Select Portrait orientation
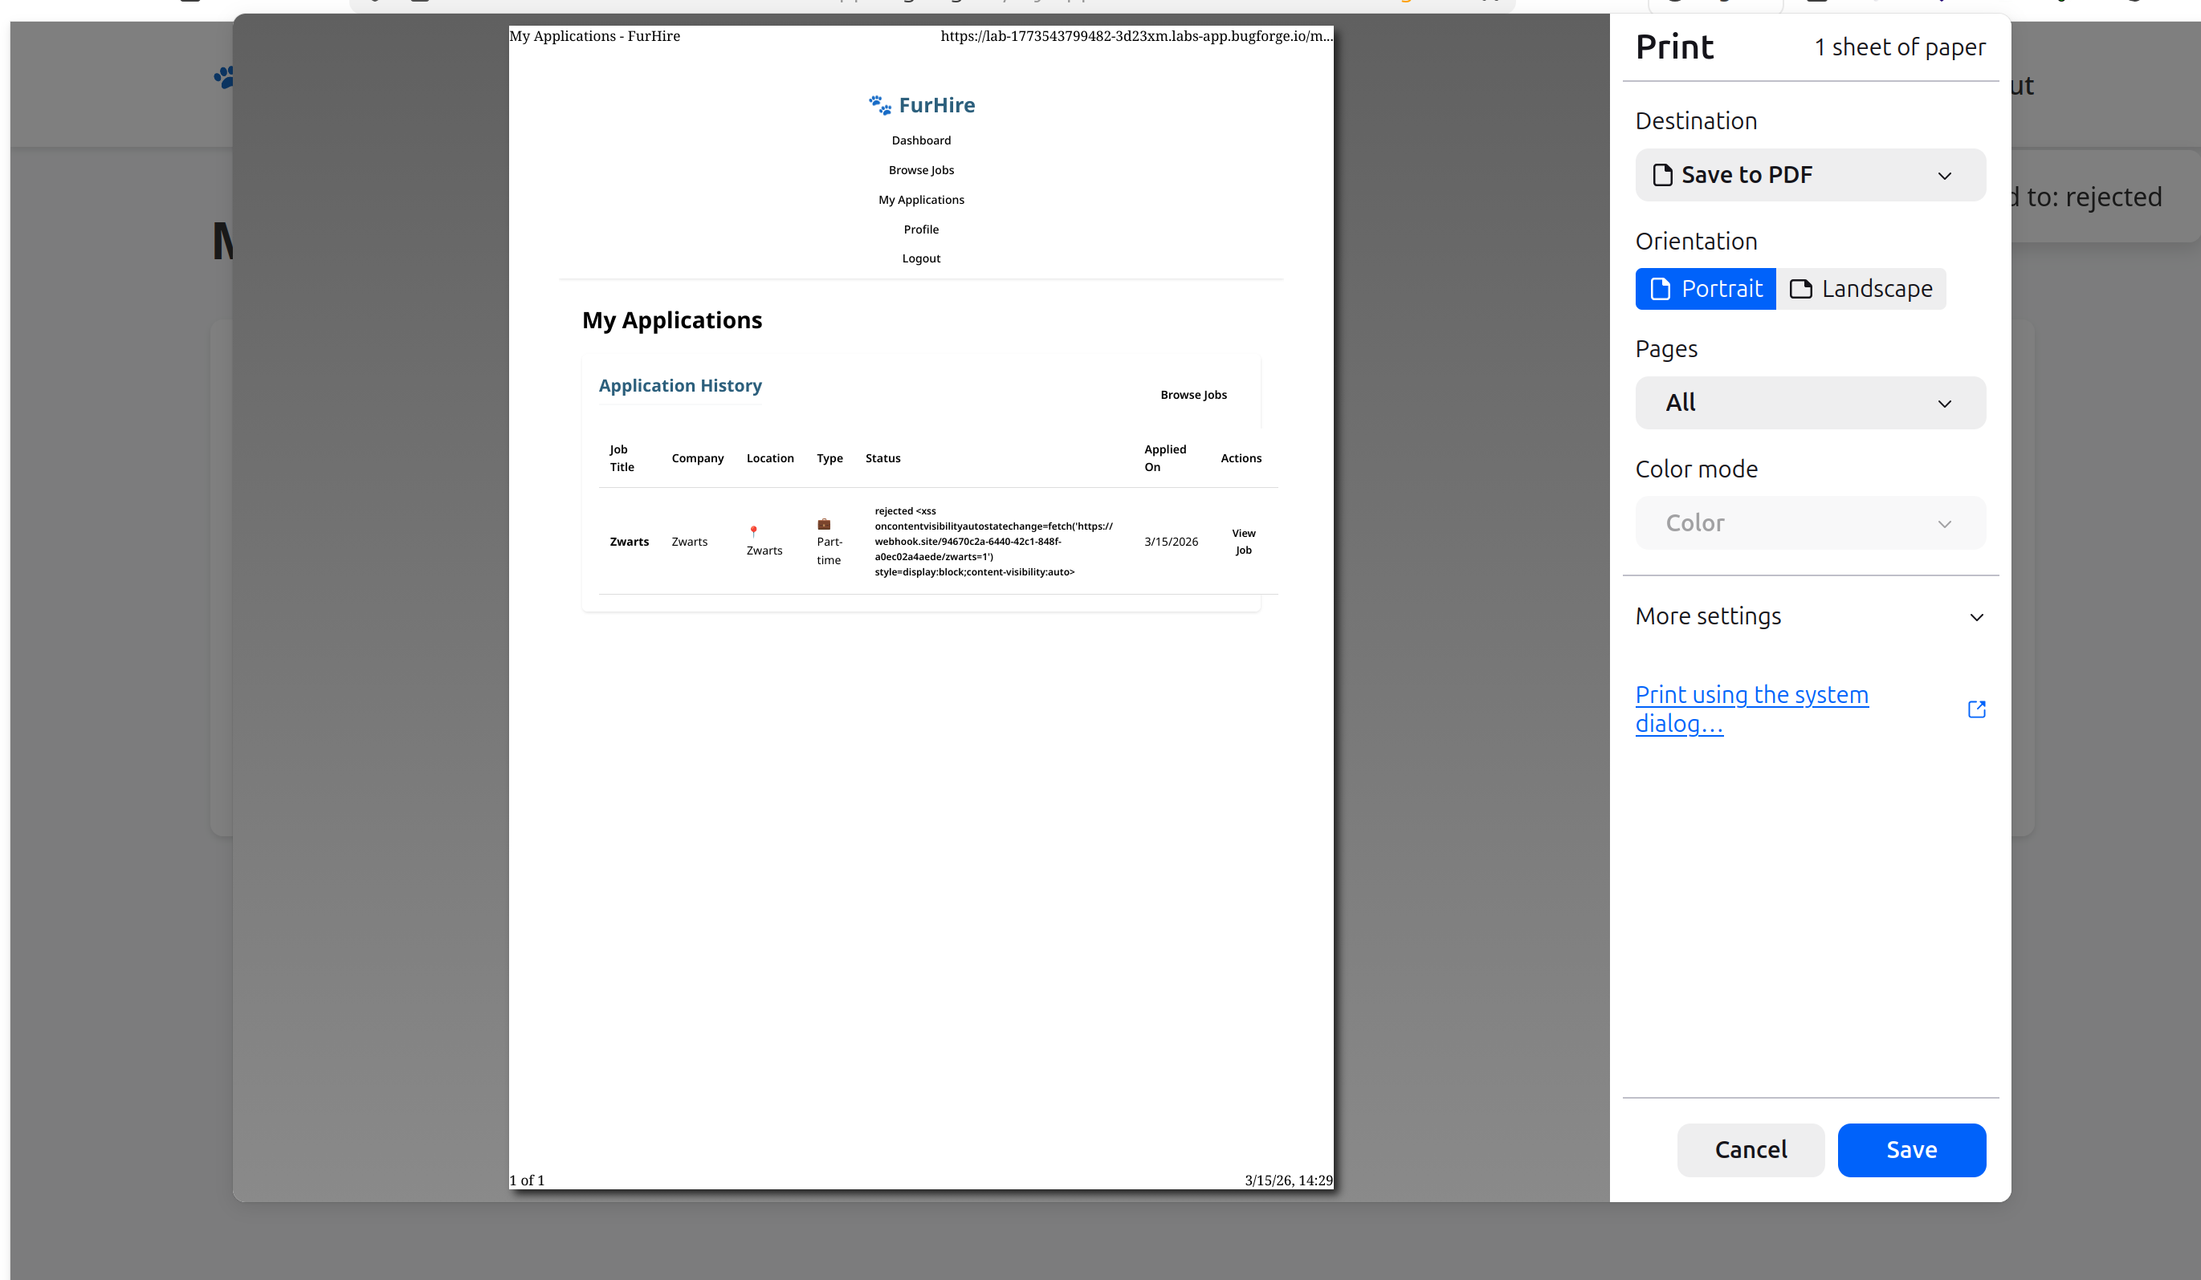 click(1704, 288)
